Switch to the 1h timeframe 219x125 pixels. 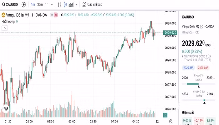(47, 5)
